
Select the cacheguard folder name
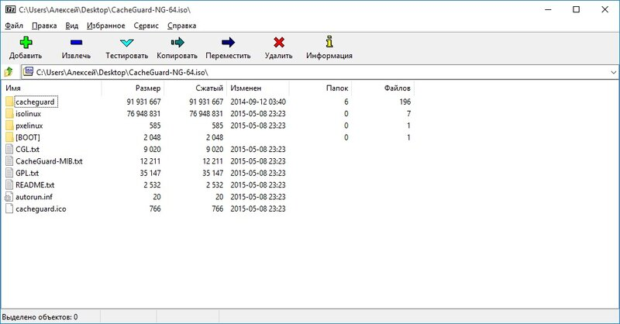click(x=35, y=102)
